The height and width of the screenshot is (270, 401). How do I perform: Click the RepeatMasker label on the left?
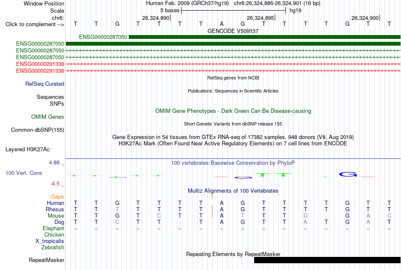(46, 260)
